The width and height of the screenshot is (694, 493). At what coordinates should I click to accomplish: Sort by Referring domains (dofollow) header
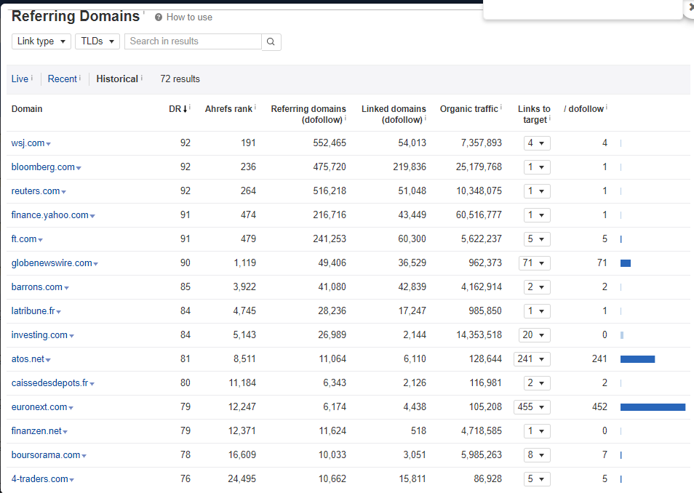[x=308, y=114]
